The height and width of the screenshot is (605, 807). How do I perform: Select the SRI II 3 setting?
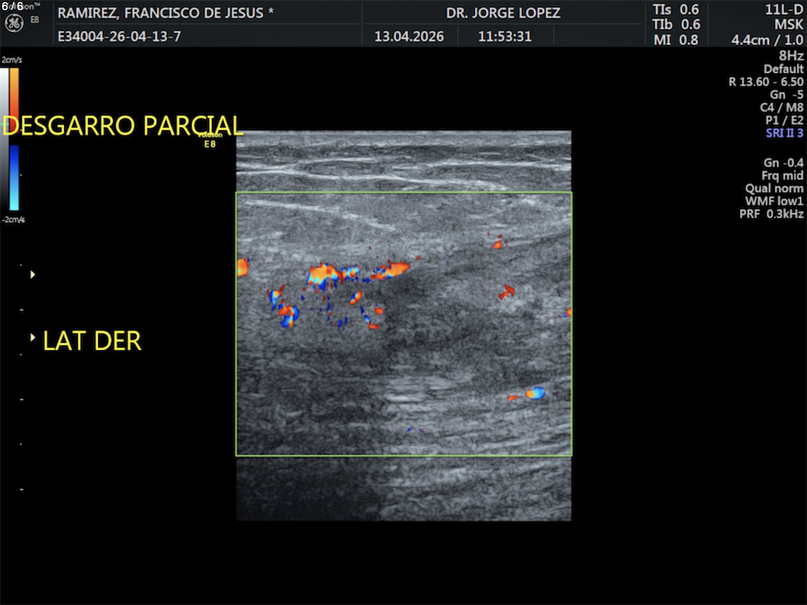(784, 133)
